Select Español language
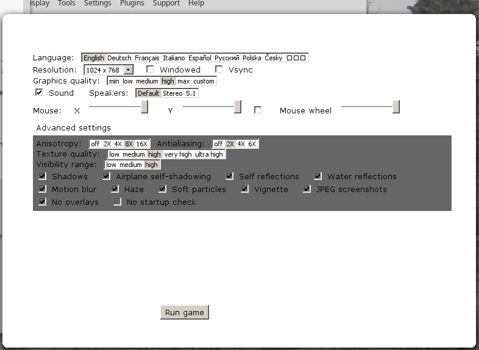Screen dimensions: 479x350 click(200, 58)
